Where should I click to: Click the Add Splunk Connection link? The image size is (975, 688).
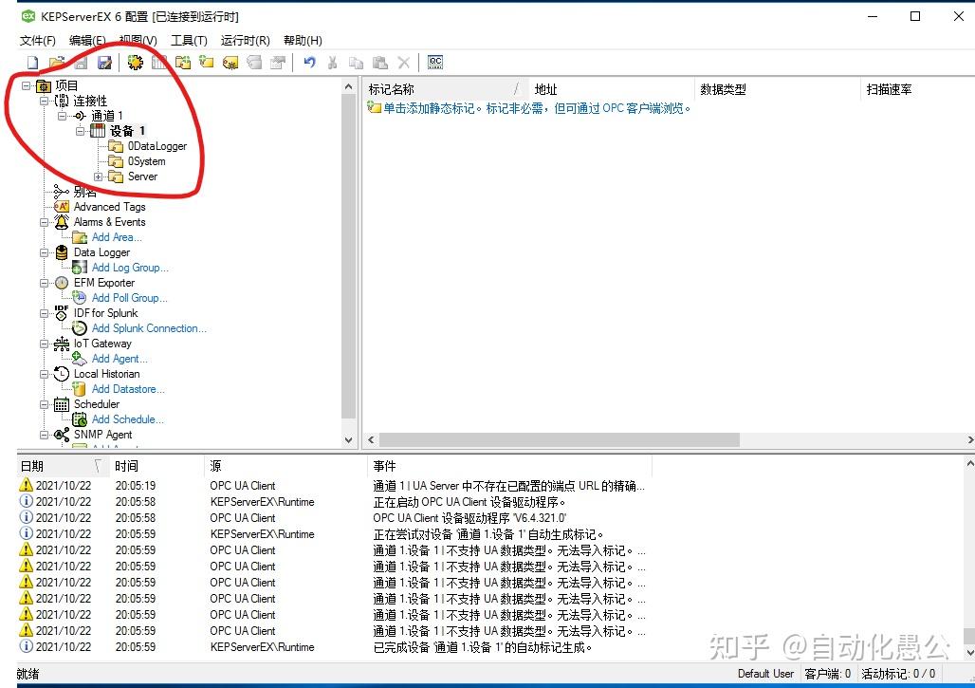(149, 328)
